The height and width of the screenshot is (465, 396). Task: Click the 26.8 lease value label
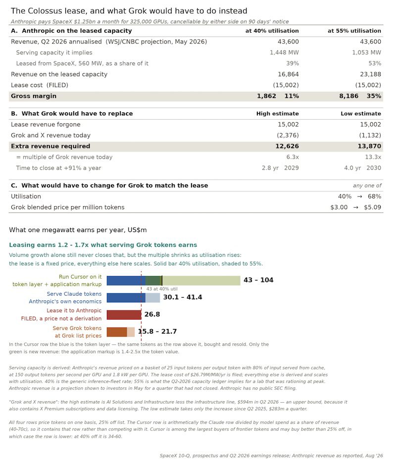(x=152, y=314)
